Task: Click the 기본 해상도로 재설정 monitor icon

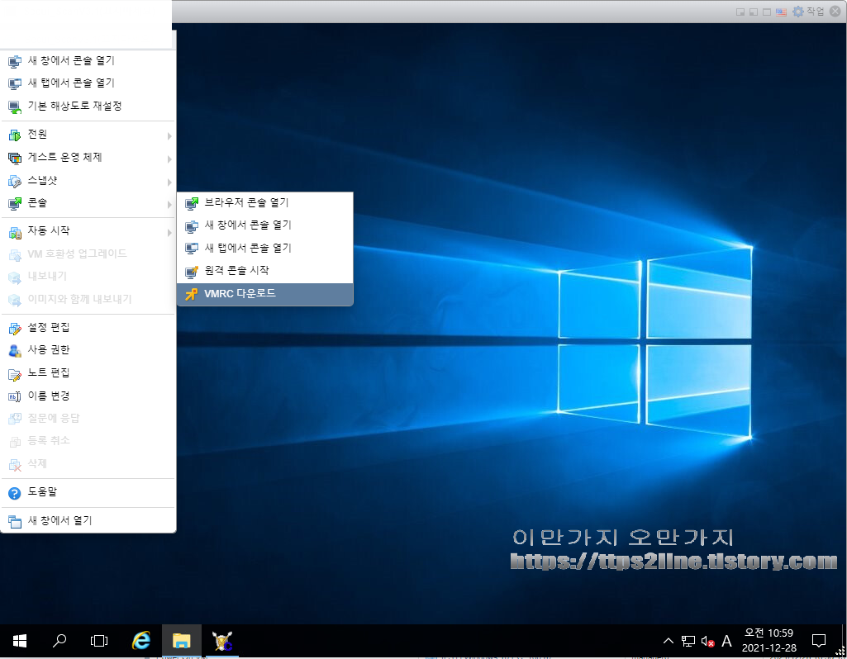Action: pyautogui.click(x=15, y=107)
